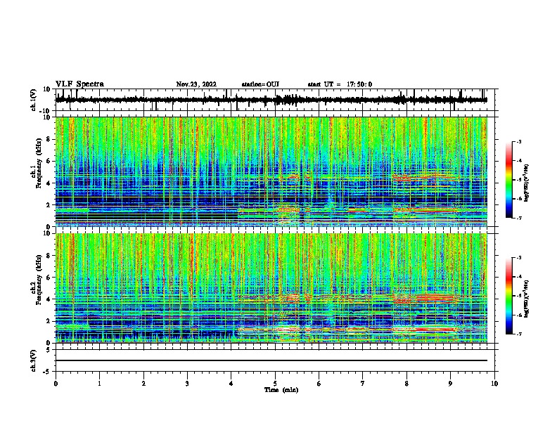Click time axis tick label "9"
Viewport: 557px width, 430px height.
pyautogui.click(x=450, y=384)
